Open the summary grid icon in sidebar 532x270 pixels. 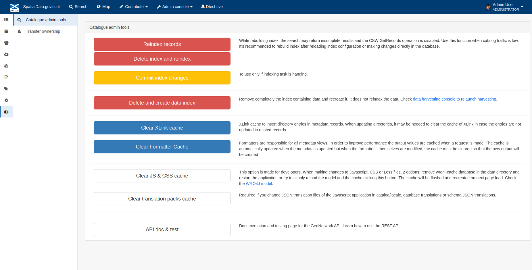6,20
